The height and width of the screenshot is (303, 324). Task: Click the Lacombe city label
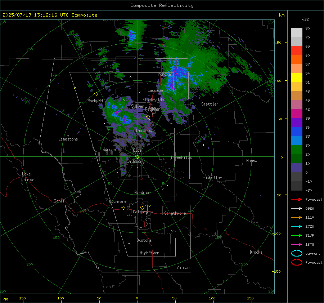pyautogui.click(x=155, y=90)
